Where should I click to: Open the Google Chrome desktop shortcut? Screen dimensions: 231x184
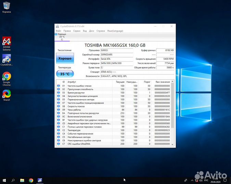[7, 79]
